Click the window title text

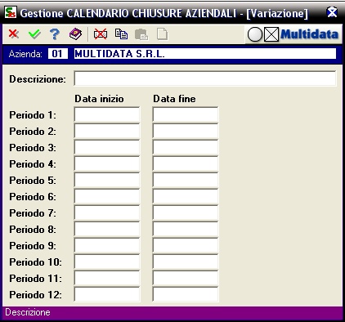click(164, 13)
